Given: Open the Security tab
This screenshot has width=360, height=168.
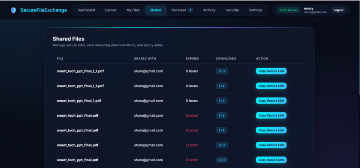Looking at the screenshot, I should pyautogui.click(x=232, y=10).
